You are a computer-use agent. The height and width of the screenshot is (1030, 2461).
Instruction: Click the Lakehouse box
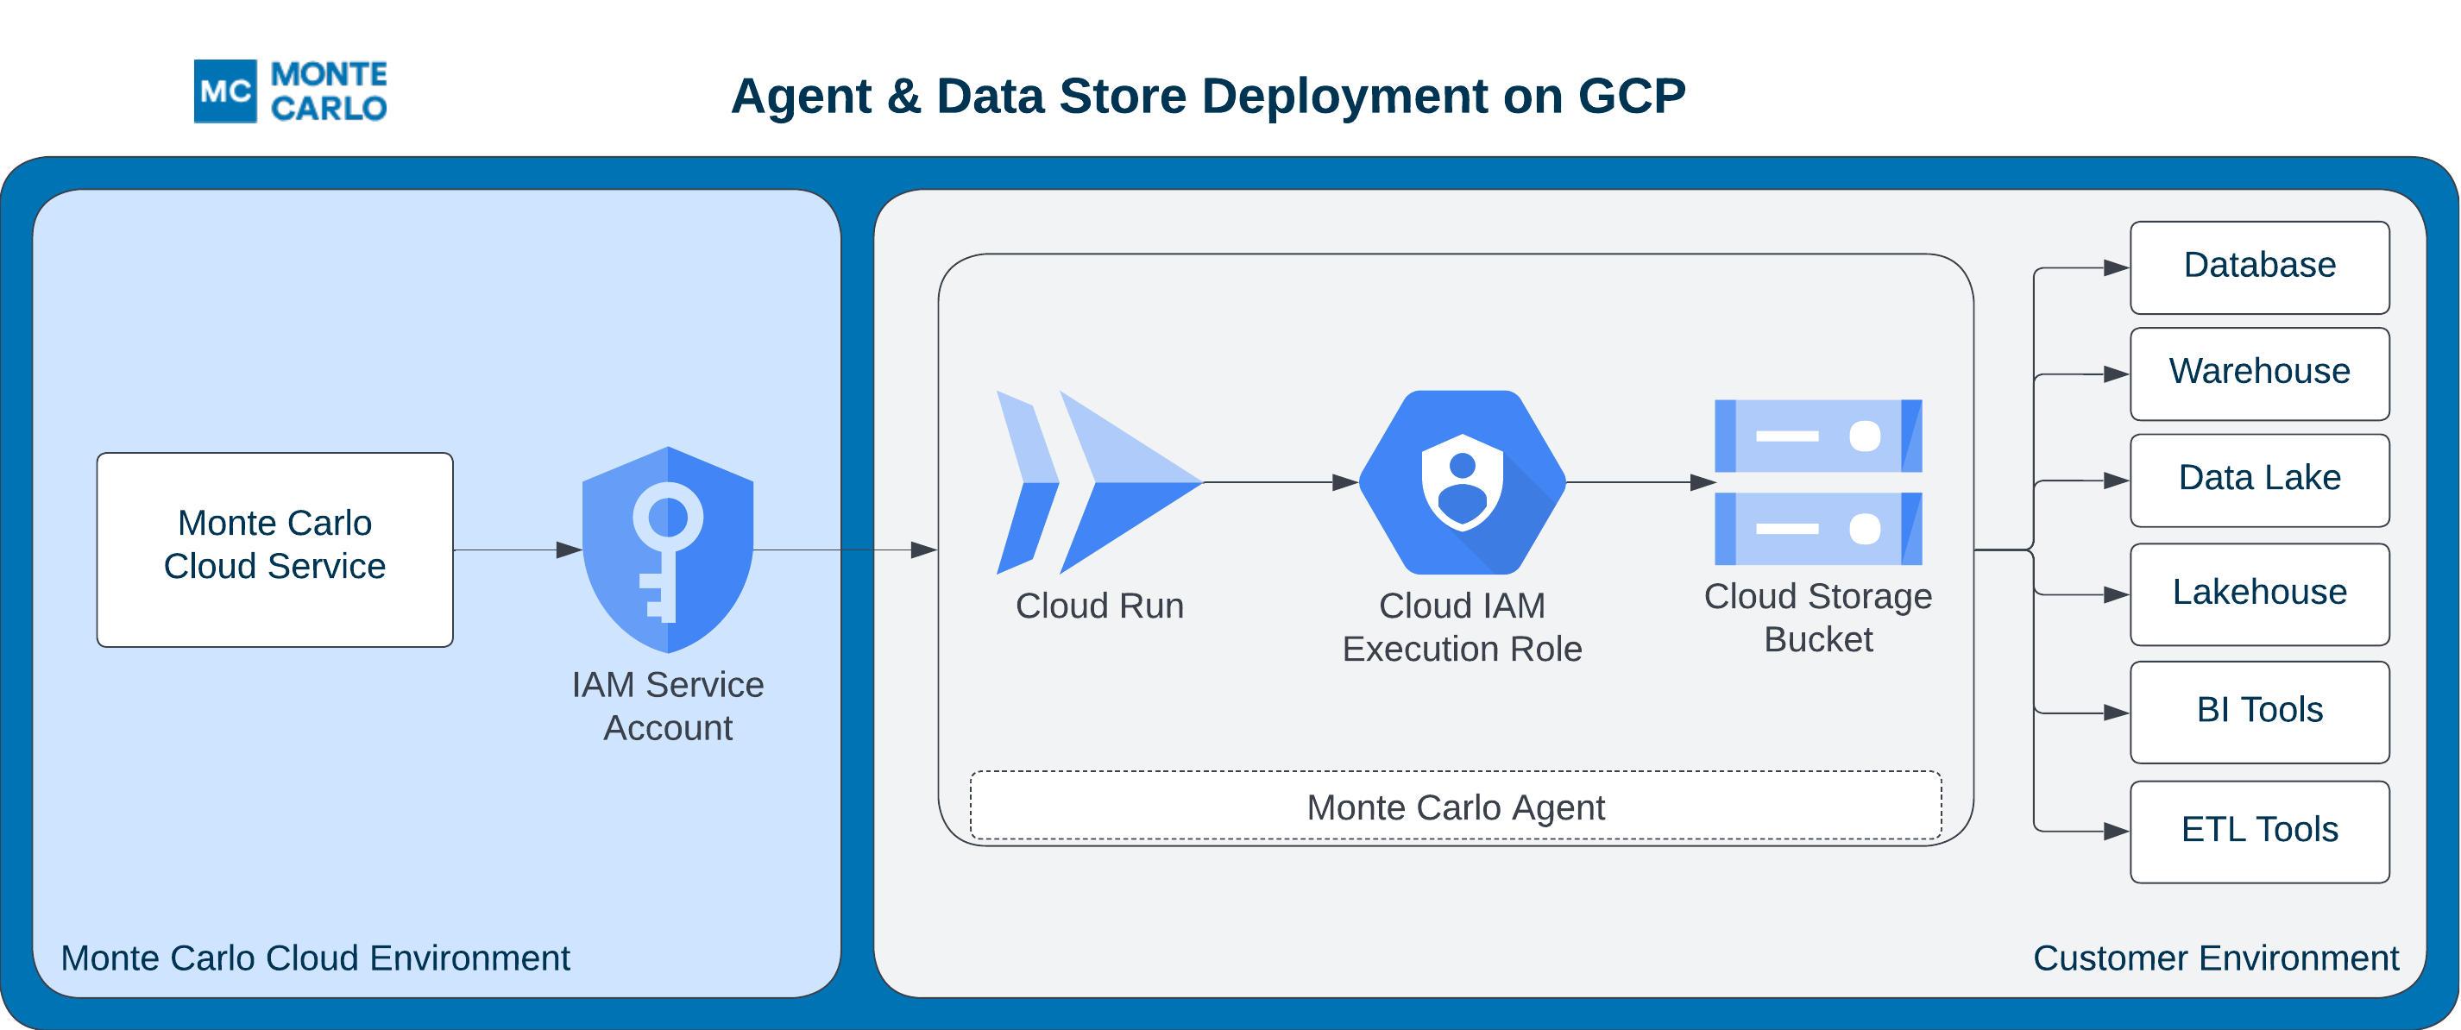2259,594
